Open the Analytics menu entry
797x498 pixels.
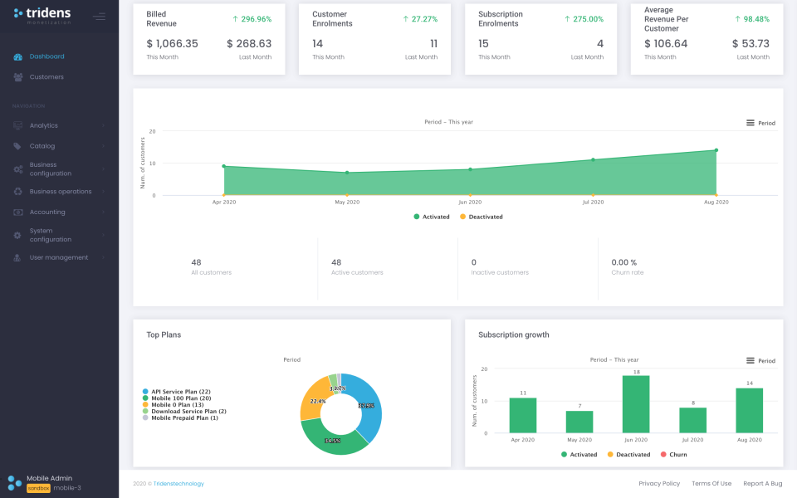point(45,125)
